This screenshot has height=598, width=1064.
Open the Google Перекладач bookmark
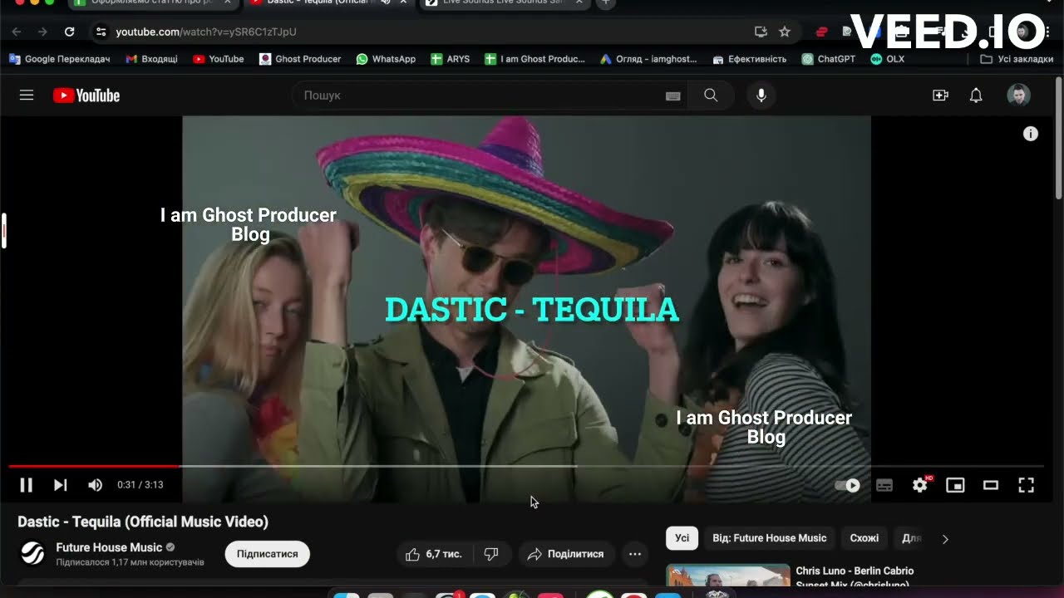(x=59, y=59)
